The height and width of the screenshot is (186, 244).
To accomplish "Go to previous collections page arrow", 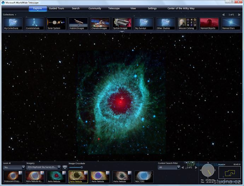I will click(x=223, y=15).
